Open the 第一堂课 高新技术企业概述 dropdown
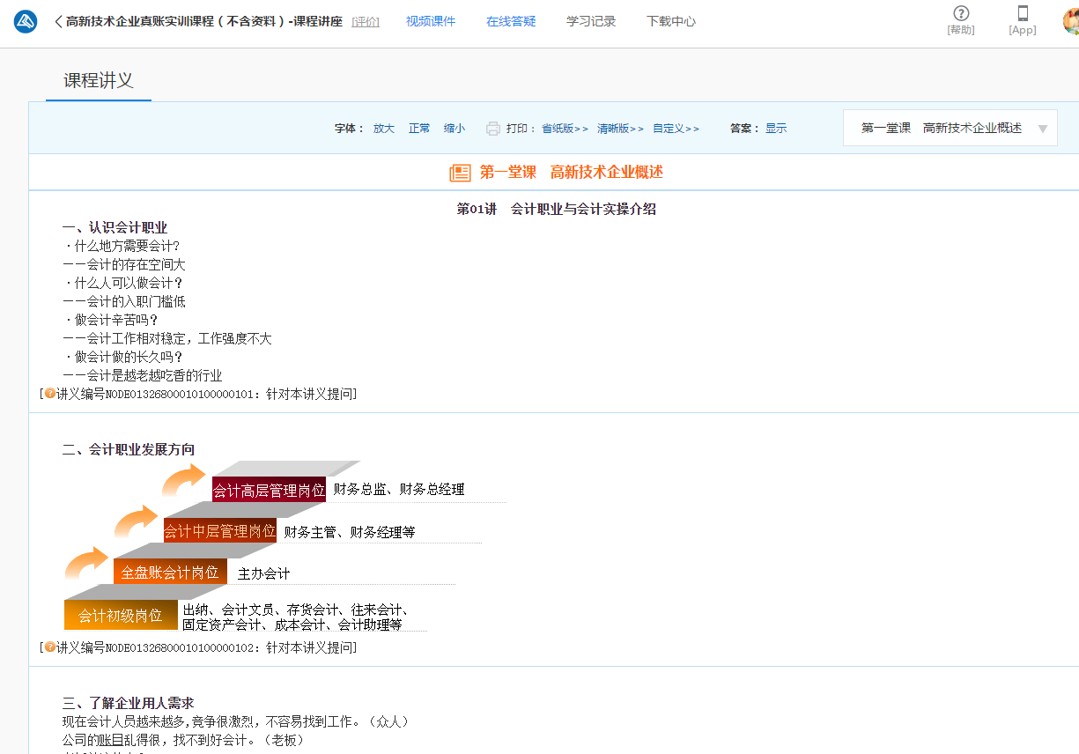 [950, 128]
